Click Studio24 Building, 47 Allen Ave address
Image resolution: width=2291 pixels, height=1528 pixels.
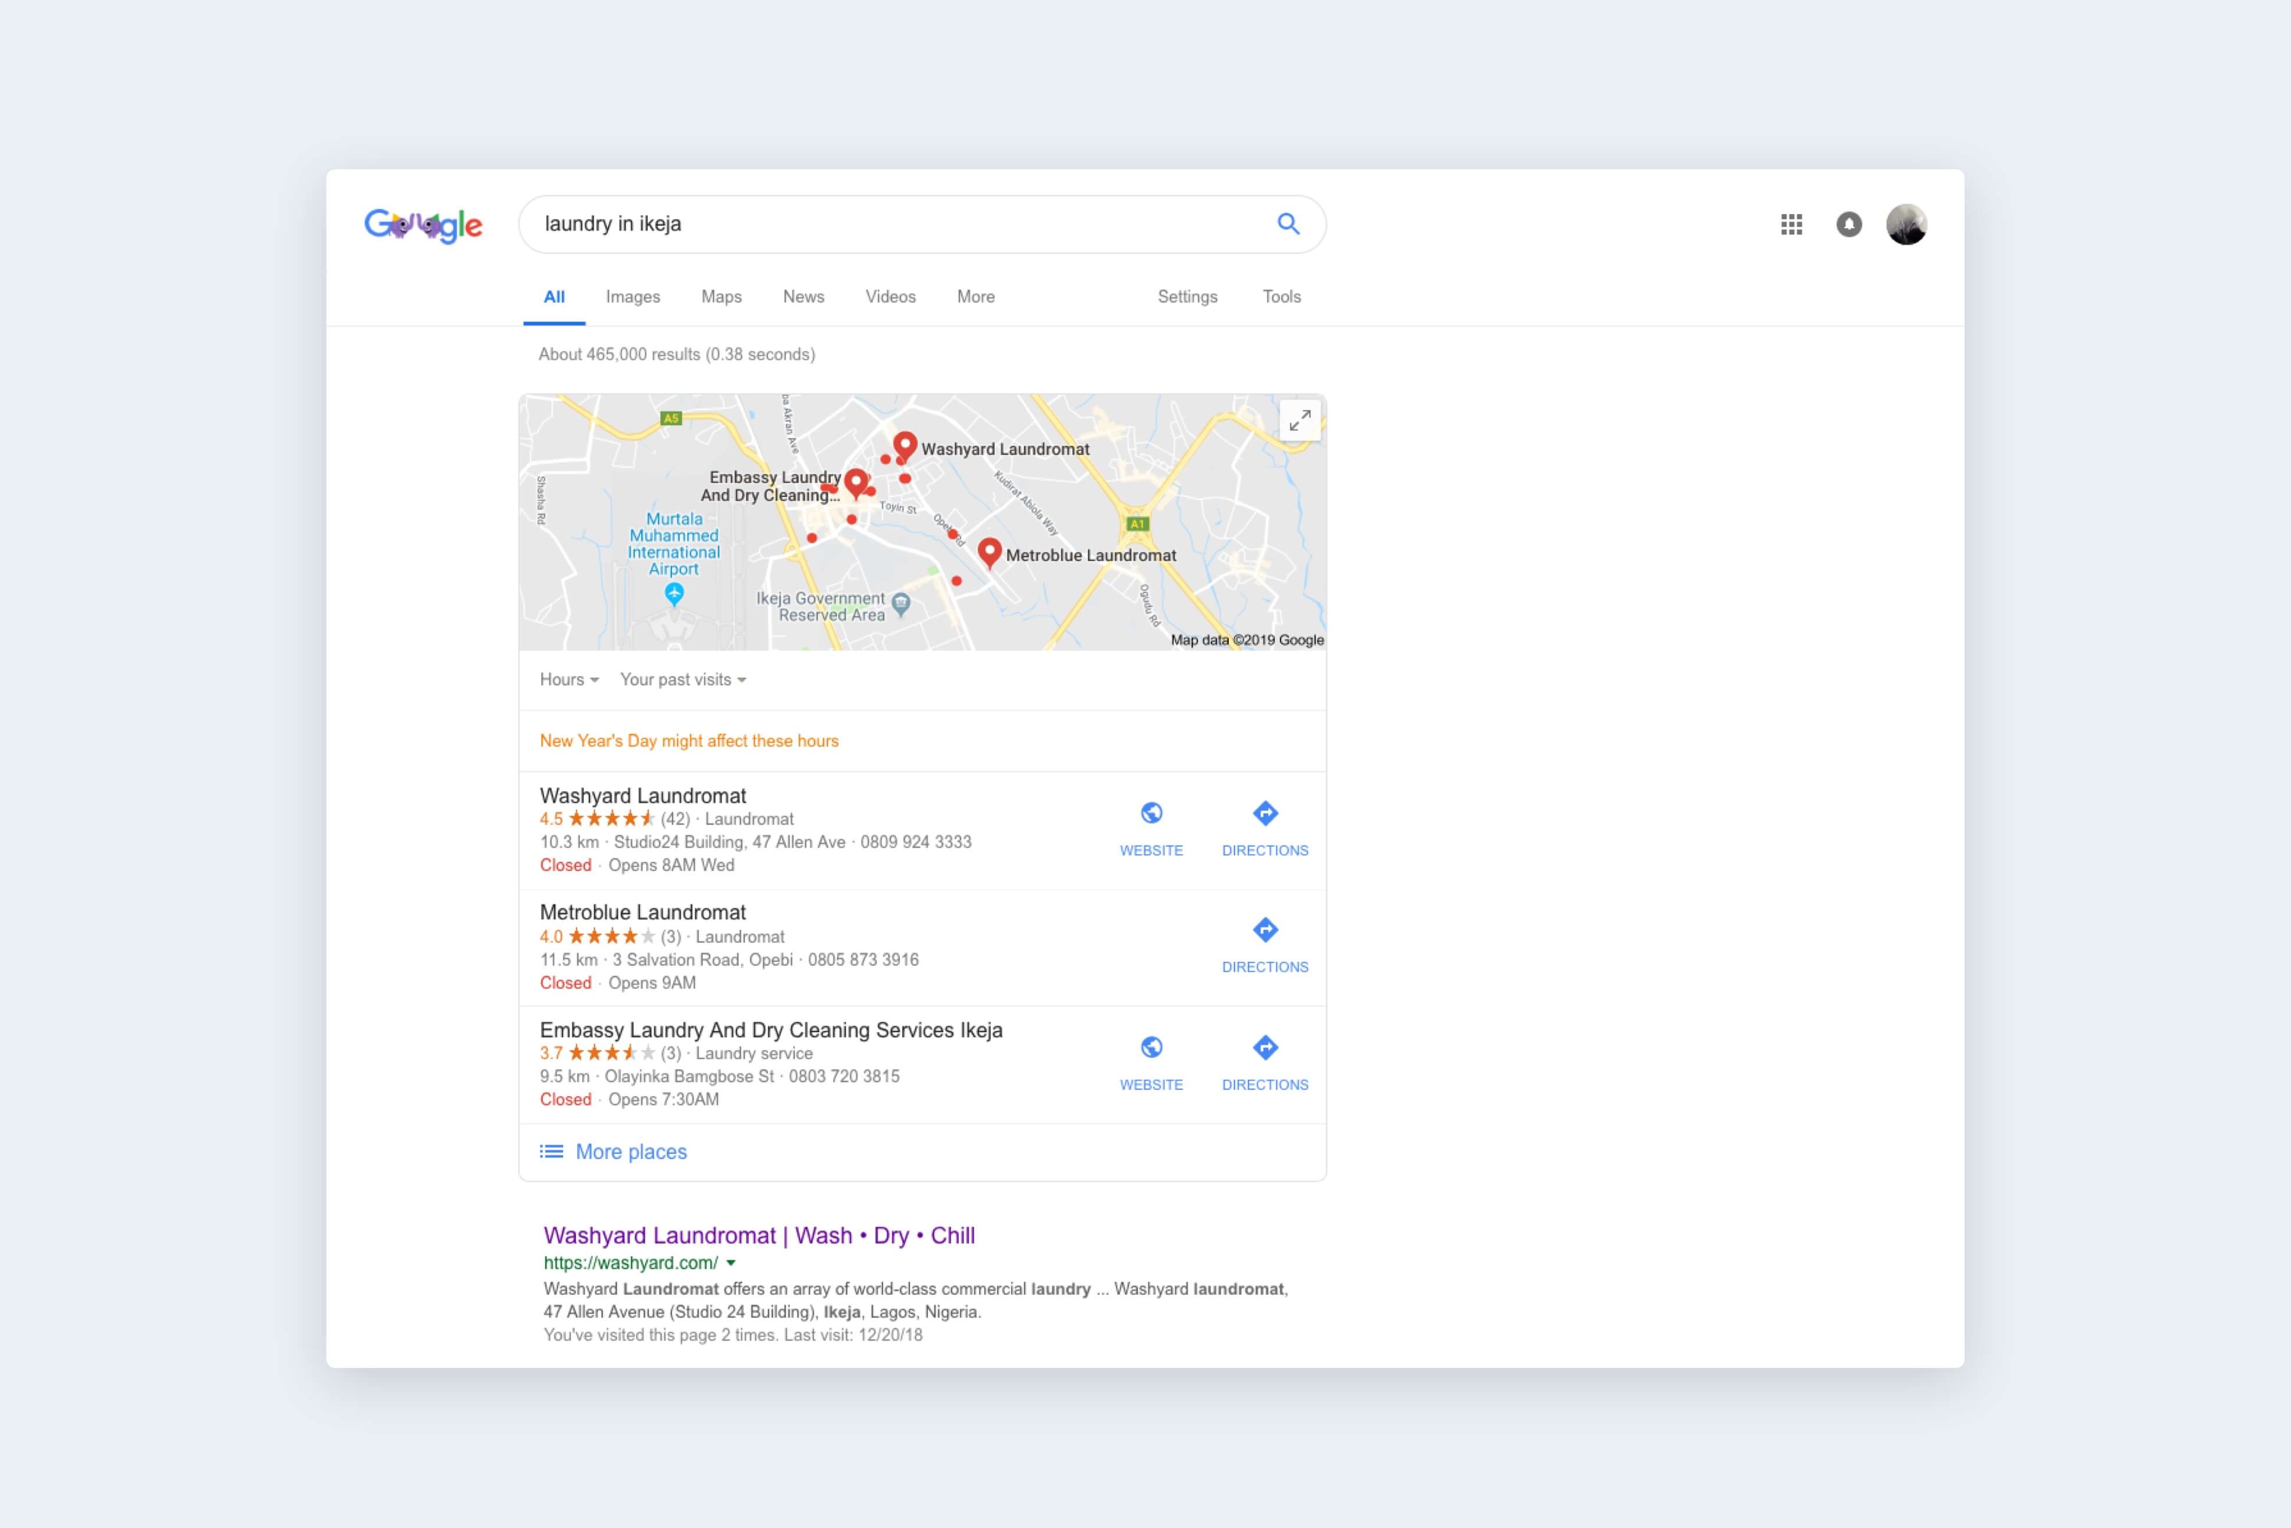pos(730,842)
